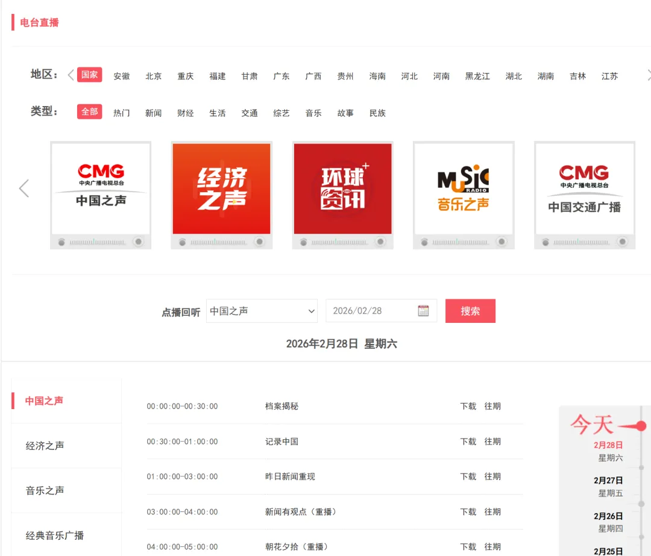651x556 pixels.
Task: Select the 吉林 region filter
Action: point(577,76)
